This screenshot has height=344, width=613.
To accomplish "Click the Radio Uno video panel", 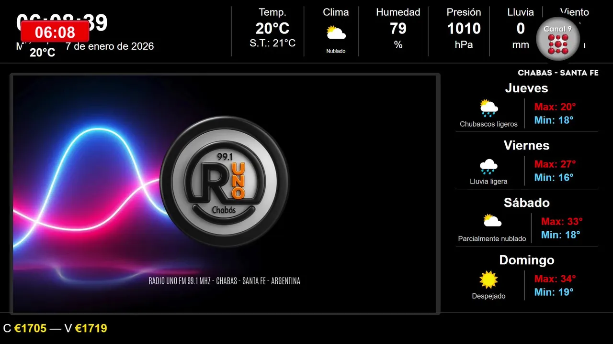I will pyautogui.click(x=225, y=194).
